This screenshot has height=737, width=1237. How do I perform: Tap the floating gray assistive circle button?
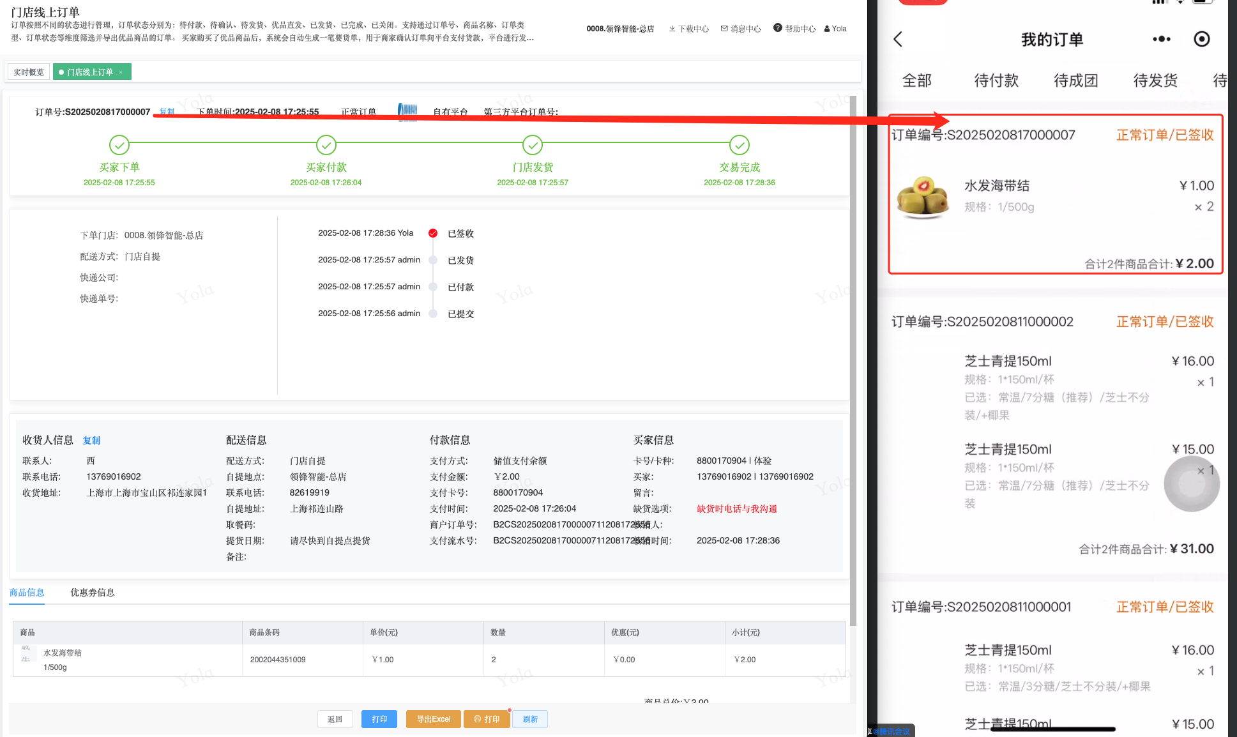pyautogui.click(x=1191, y=484)
